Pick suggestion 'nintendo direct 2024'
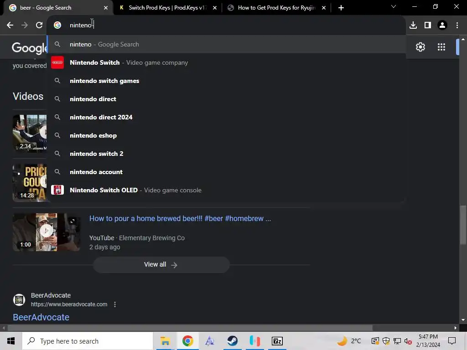This screenshot has width=467, height=350. coord(226,117)
